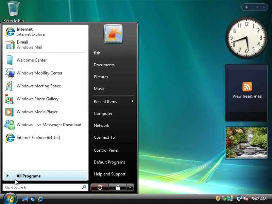Expand the All Programs arrow

[7, 176]
